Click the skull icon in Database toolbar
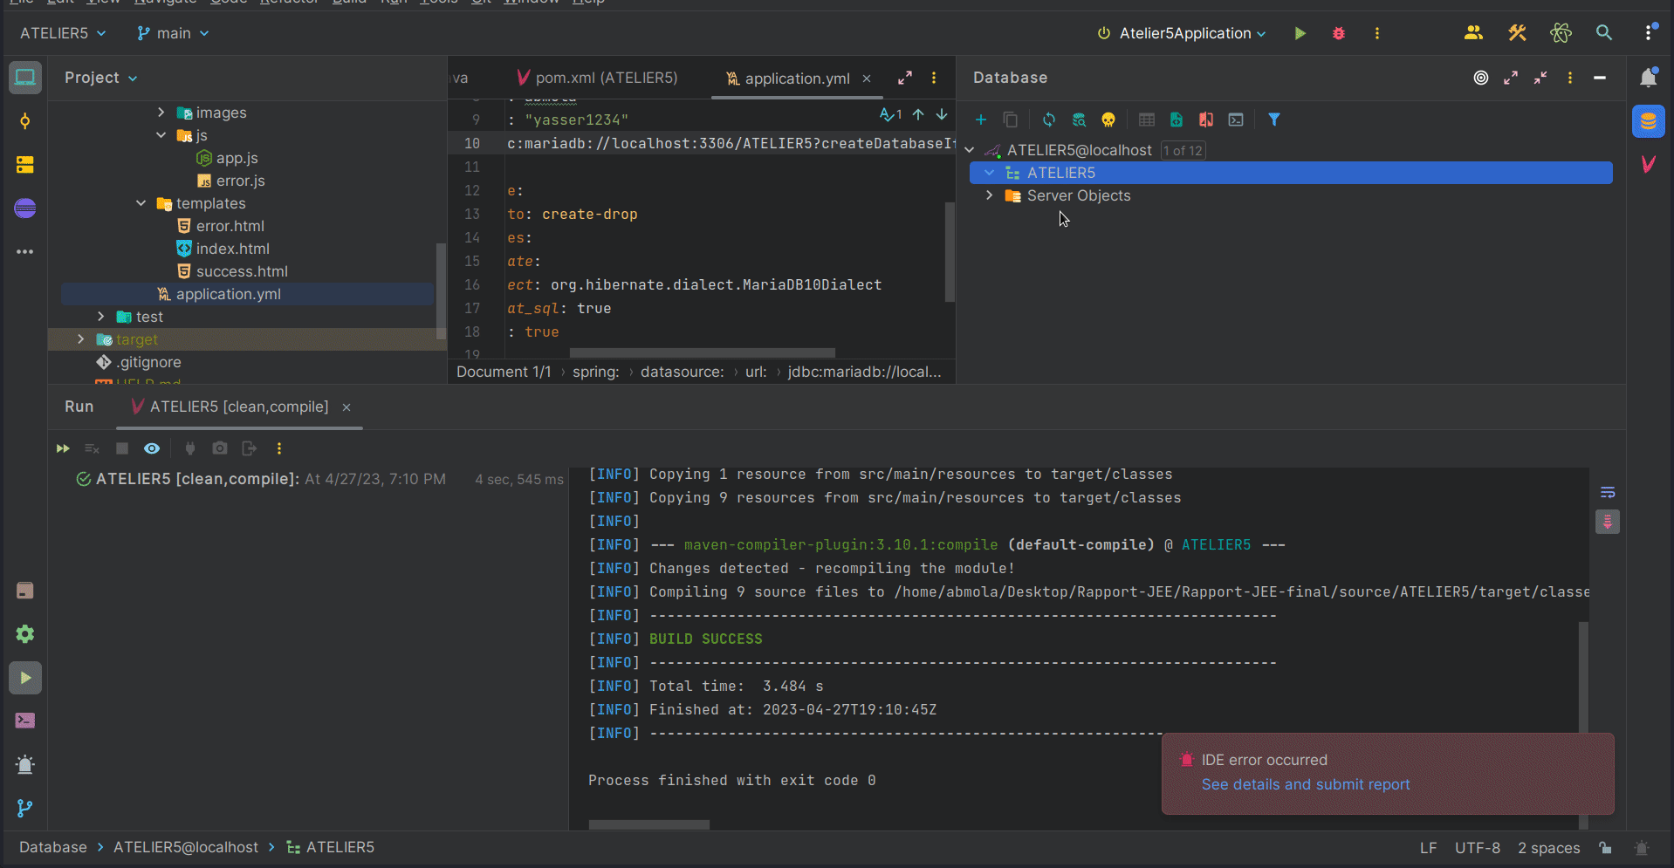 1108,120
